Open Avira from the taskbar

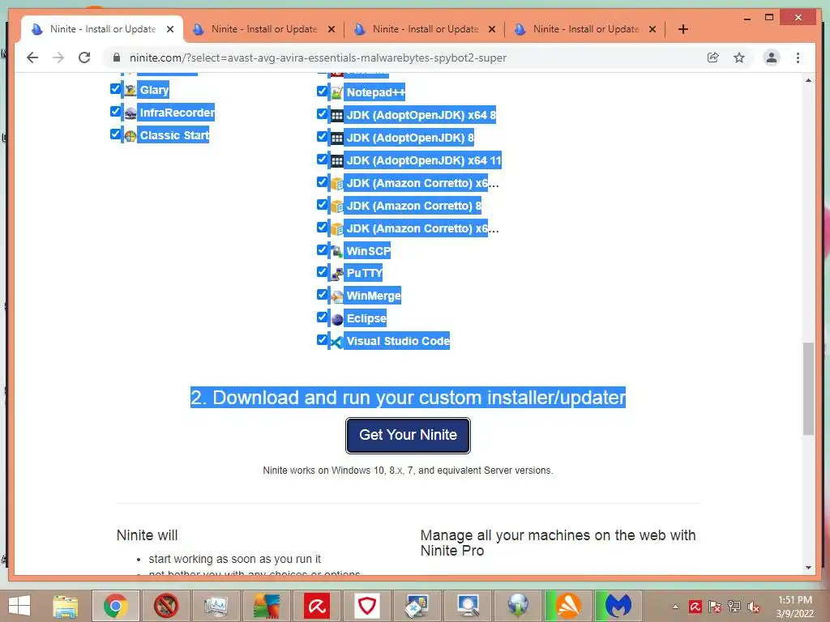[317, 606]
